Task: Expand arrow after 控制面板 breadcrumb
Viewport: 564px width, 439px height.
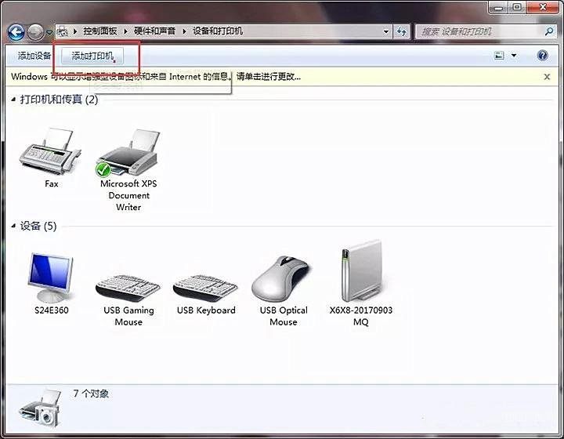Action: click(x=125, y=31)
